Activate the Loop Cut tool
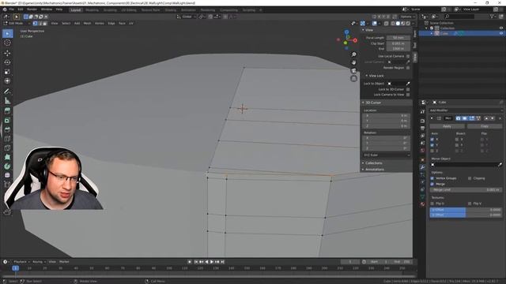 pyautogui.click(x=7, y=139)
